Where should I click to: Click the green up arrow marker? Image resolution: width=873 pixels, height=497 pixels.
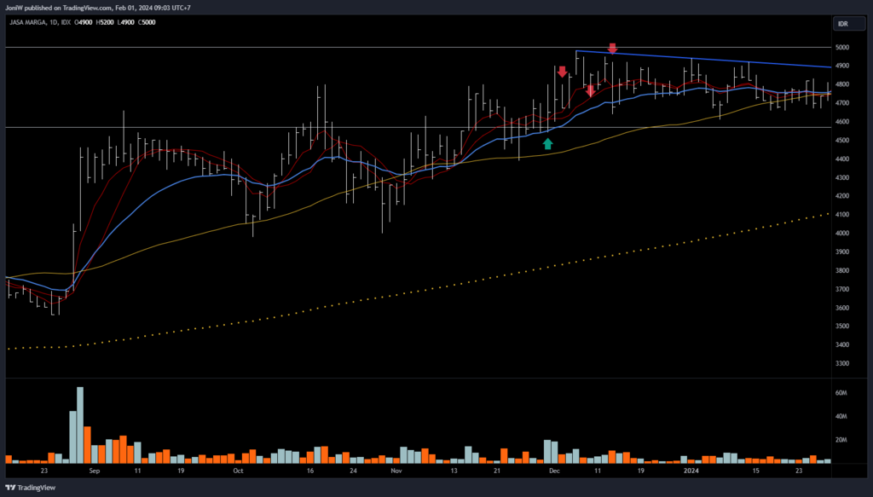point(548,144)
